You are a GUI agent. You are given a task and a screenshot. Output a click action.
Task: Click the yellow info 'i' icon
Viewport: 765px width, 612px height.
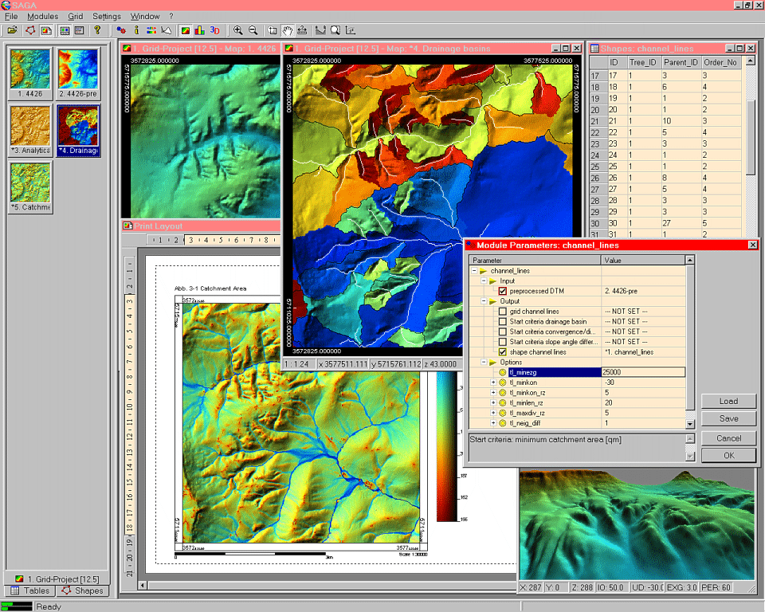[137, 30]
